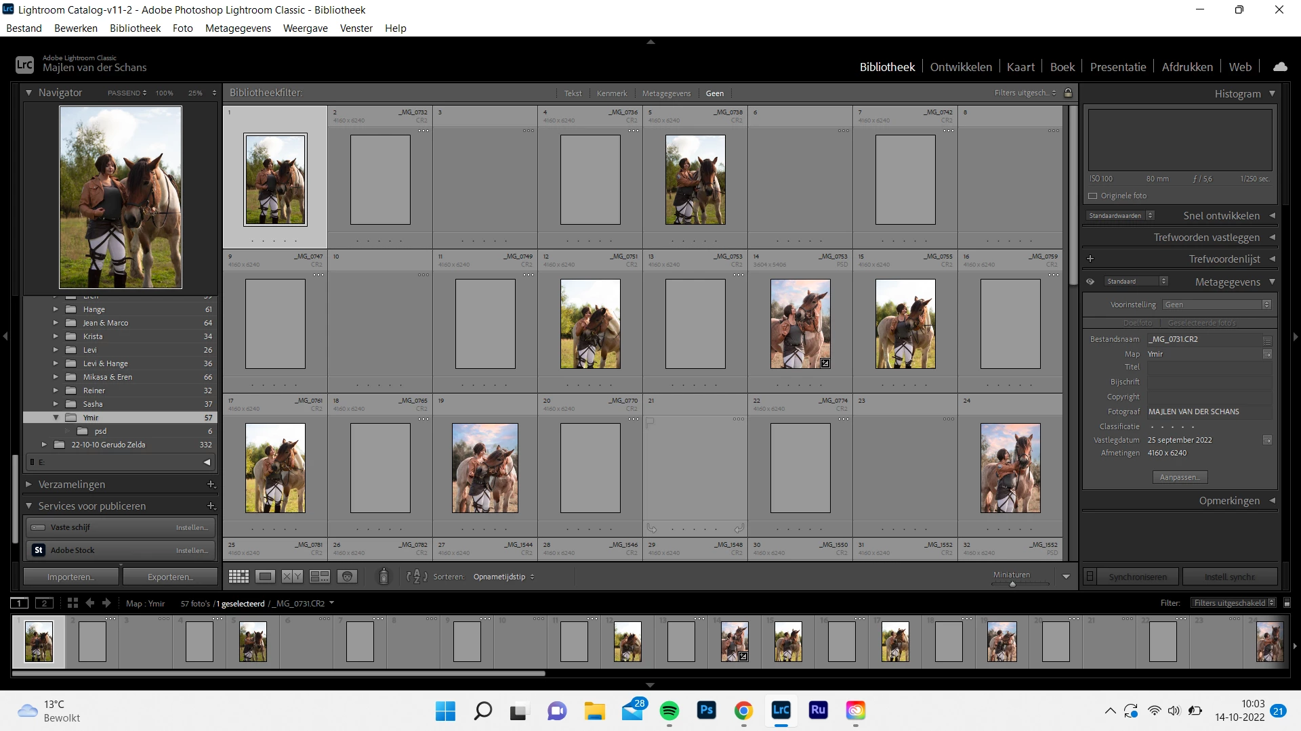Screen dimensions: 1301x731
Task: Adjust the Miniaturen thumbnail size slider
Action: point(1012,584)
